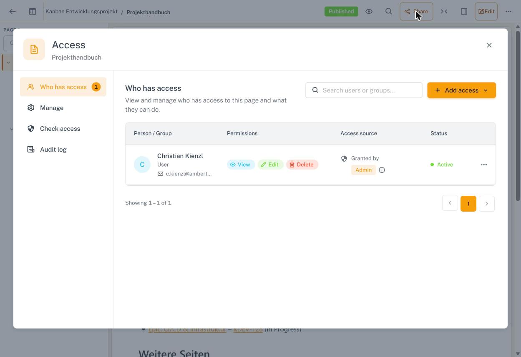
Task: Open search with the magnifier icon
Action: [x=389, y=12]
